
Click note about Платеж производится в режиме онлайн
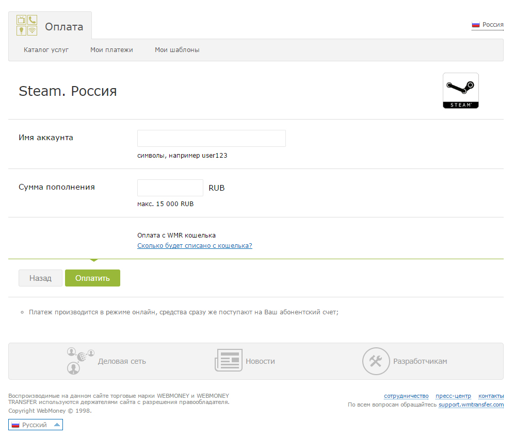point(184,312)
